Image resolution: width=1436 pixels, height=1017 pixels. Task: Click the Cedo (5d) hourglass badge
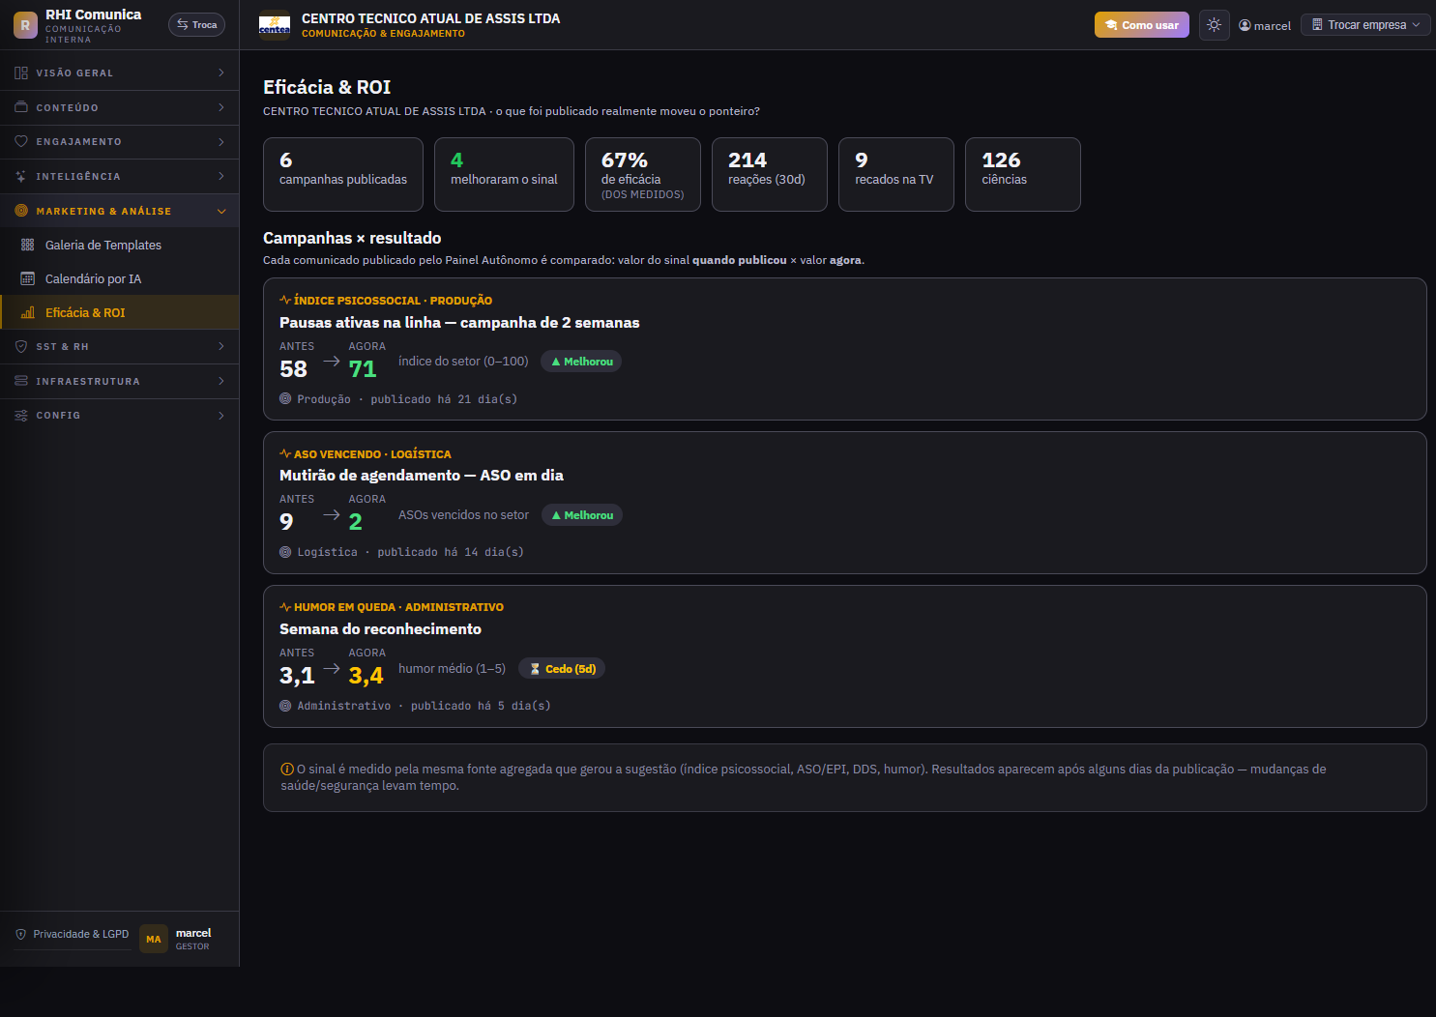(x=562, y=669)
